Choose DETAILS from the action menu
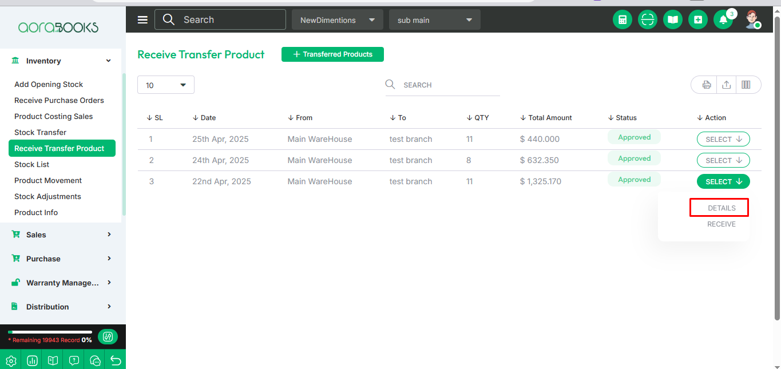 point(721,208)
